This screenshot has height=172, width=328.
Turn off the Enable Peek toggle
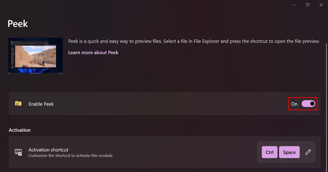point(308,104)
